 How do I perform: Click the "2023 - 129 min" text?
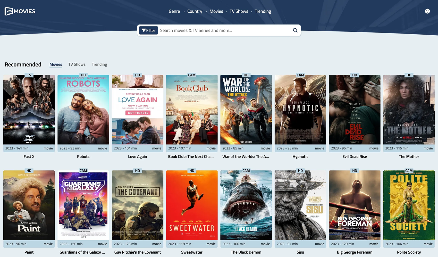pos(342,244)
